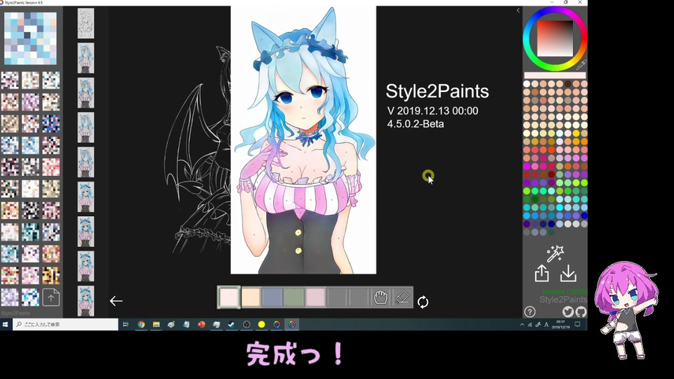Select the blue-gray color slot
This screenshot has height=379, width=674.
pos(272,297)
